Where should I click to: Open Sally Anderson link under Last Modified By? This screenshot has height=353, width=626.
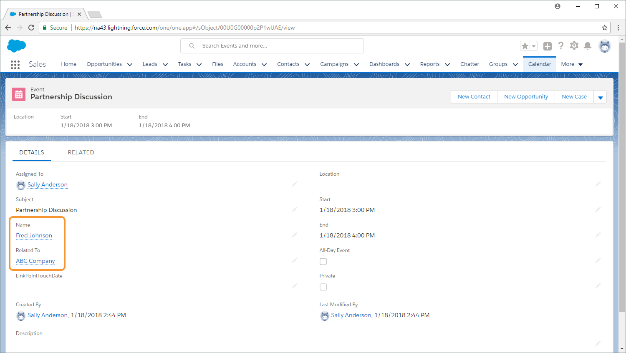pos(351,315)
